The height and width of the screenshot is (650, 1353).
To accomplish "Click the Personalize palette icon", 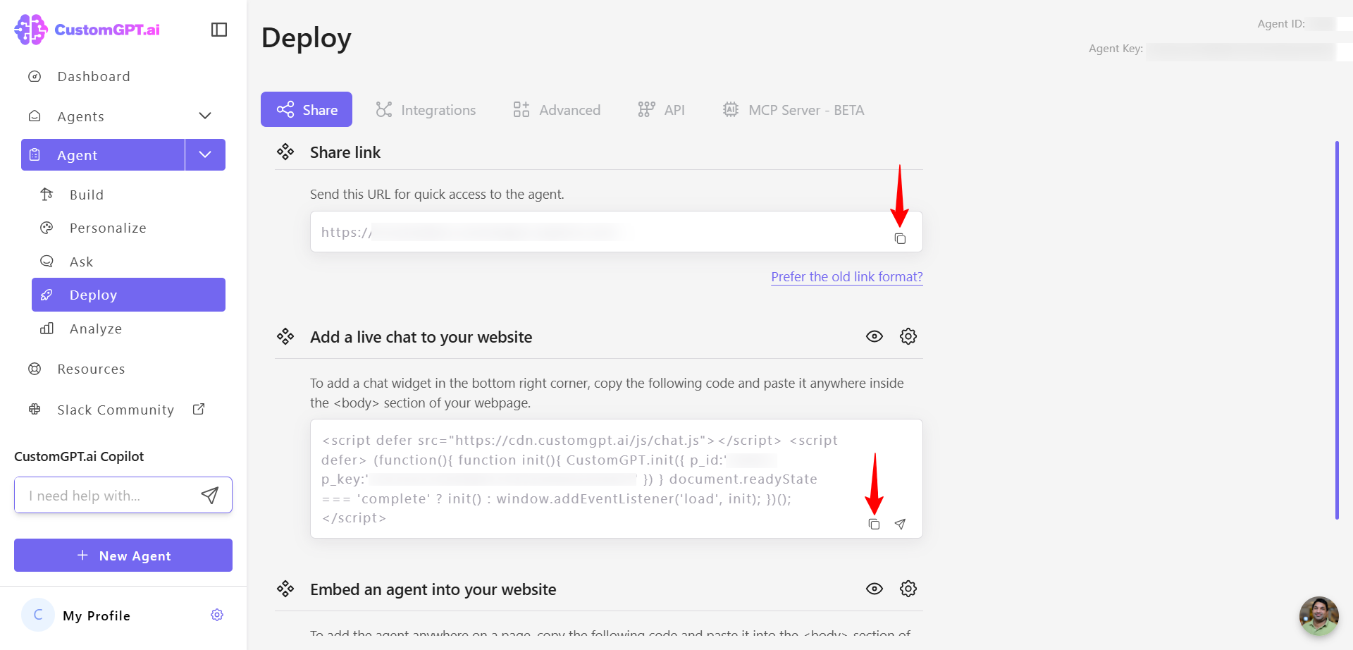I will (47, 228).
